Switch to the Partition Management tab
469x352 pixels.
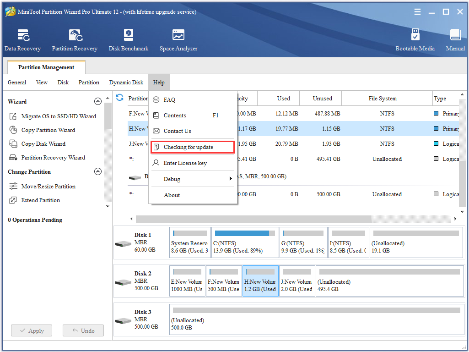click(x=46, y=67)
